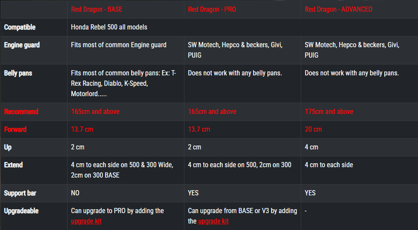Select the Red Dragon - PRO column header
The image size is (418, 230).
[212, 9]
